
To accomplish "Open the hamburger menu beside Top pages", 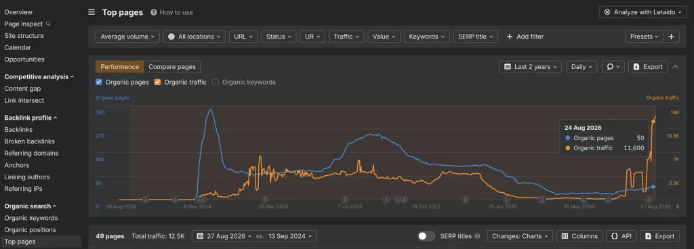I will [91, 12].
